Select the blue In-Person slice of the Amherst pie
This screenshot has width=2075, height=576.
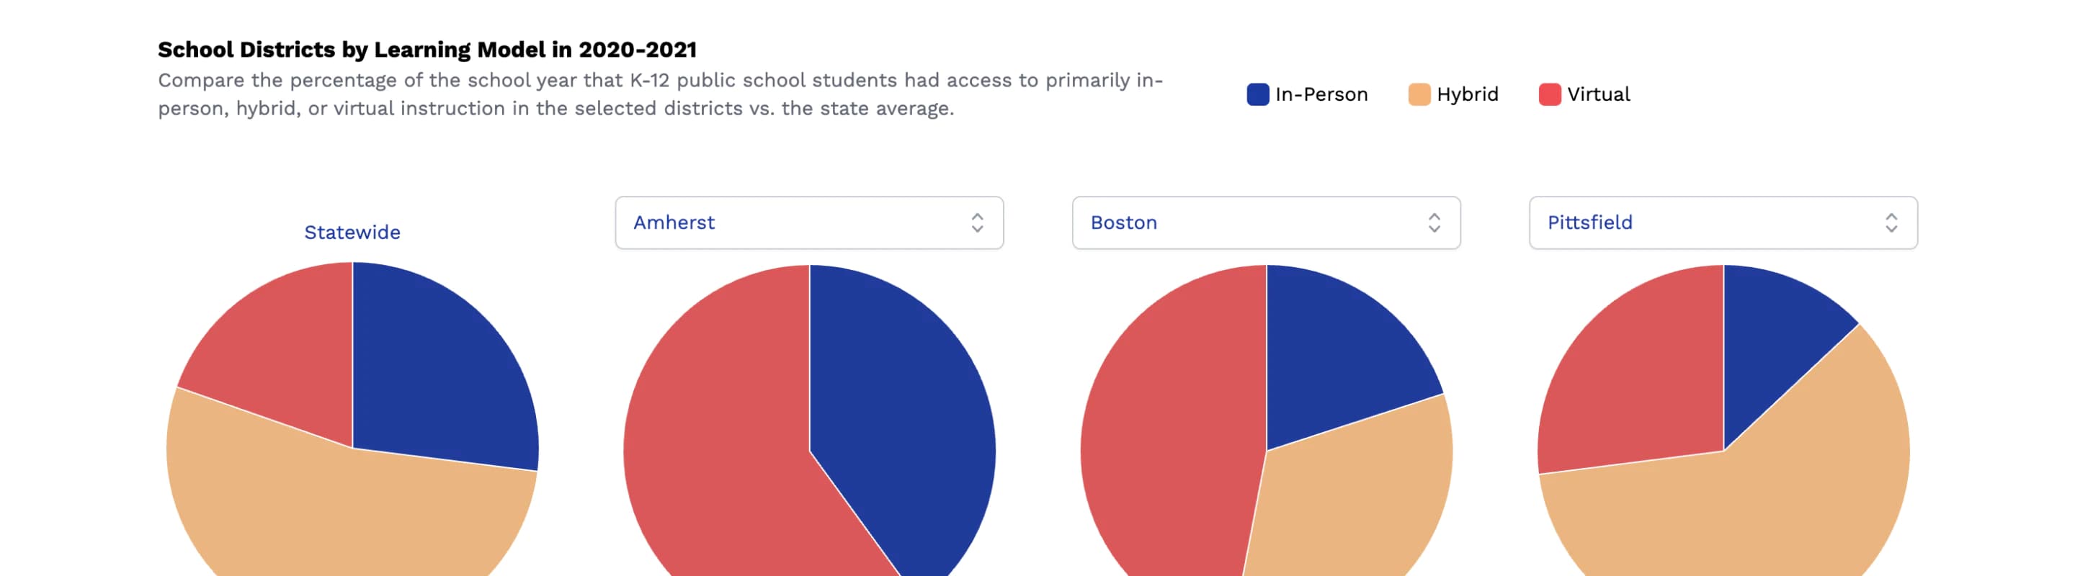(x=902, y=418)
